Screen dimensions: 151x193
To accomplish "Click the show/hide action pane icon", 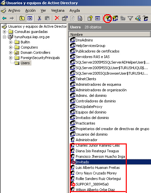I will click(x=98, y=19).
